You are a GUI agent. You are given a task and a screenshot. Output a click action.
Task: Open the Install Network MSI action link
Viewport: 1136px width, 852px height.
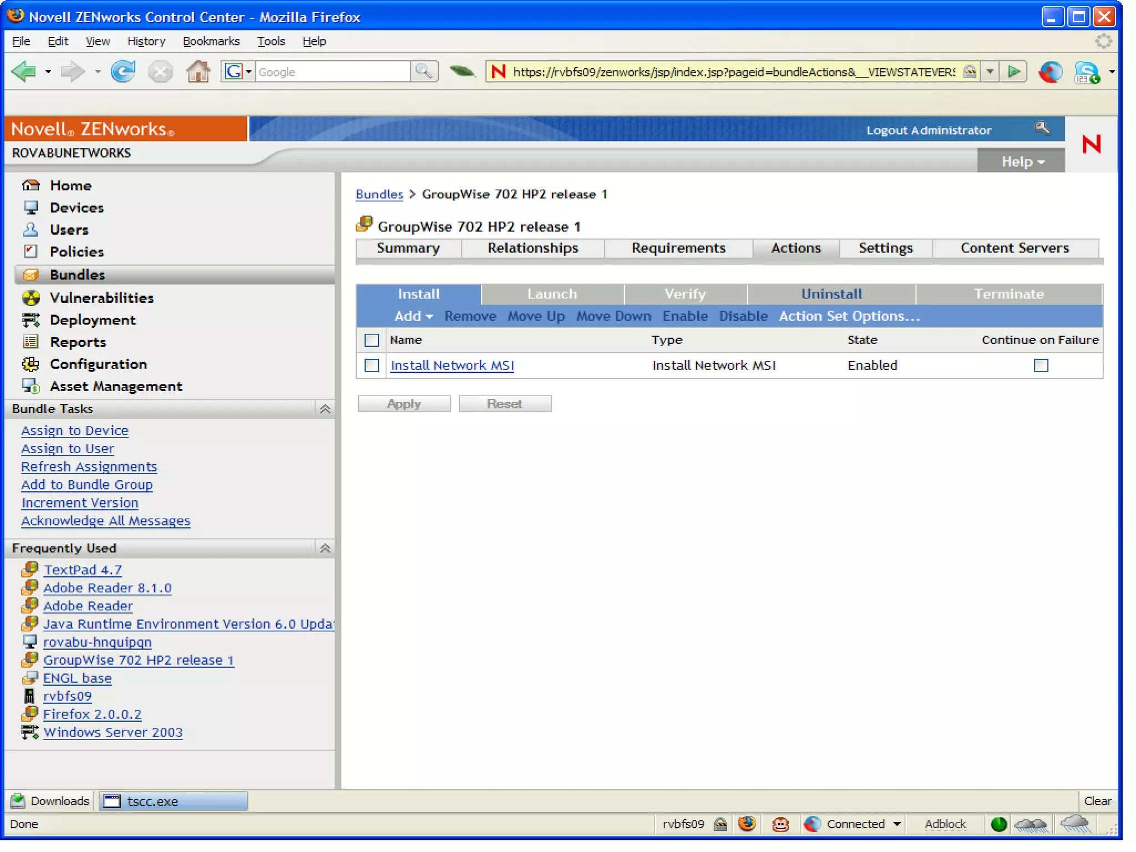pyautogui.click(x=452, y=366)
